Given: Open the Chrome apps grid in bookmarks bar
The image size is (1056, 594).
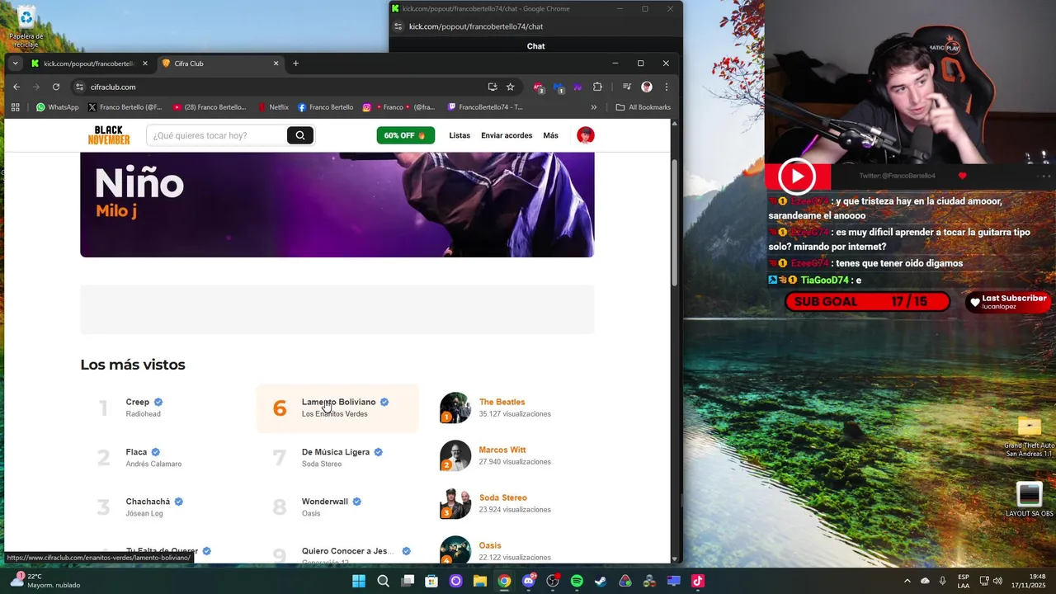Looking at the screenshot, I should (x=15, y=107).
